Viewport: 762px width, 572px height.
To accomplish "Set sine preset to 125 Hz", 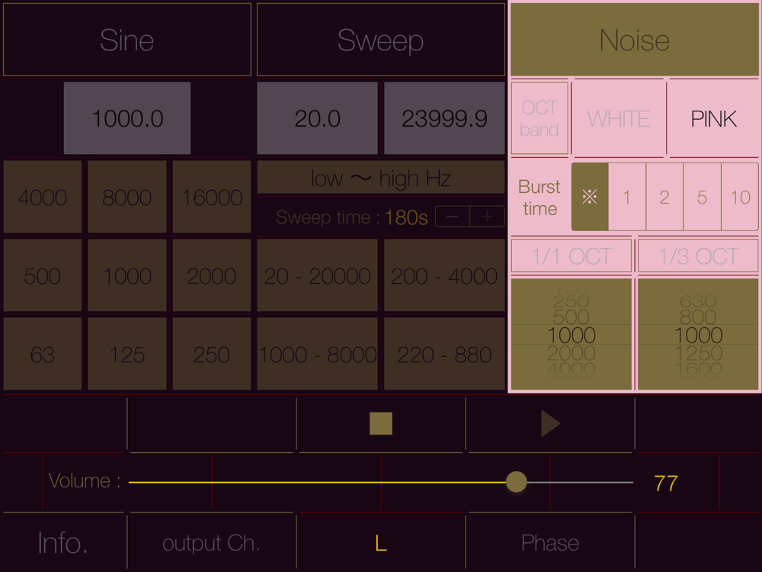I will (126, 354).
